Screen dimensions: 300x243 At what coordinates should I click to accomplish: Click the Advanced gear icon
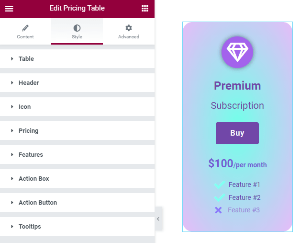tap(129, 28)
